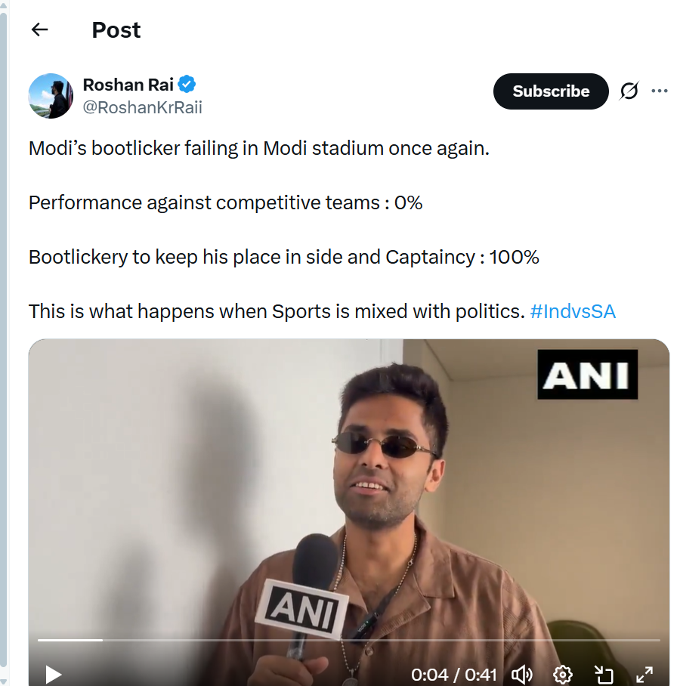
Task: Click the Roshan Rai display name
Action: pyautogui.click(x=128, y=85)
